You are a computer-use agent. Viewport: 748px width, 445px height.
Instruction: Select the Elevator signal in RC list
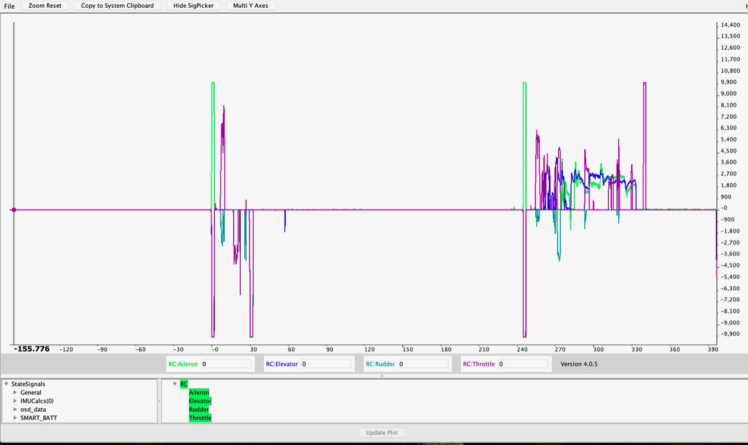[x=200, y=401]
